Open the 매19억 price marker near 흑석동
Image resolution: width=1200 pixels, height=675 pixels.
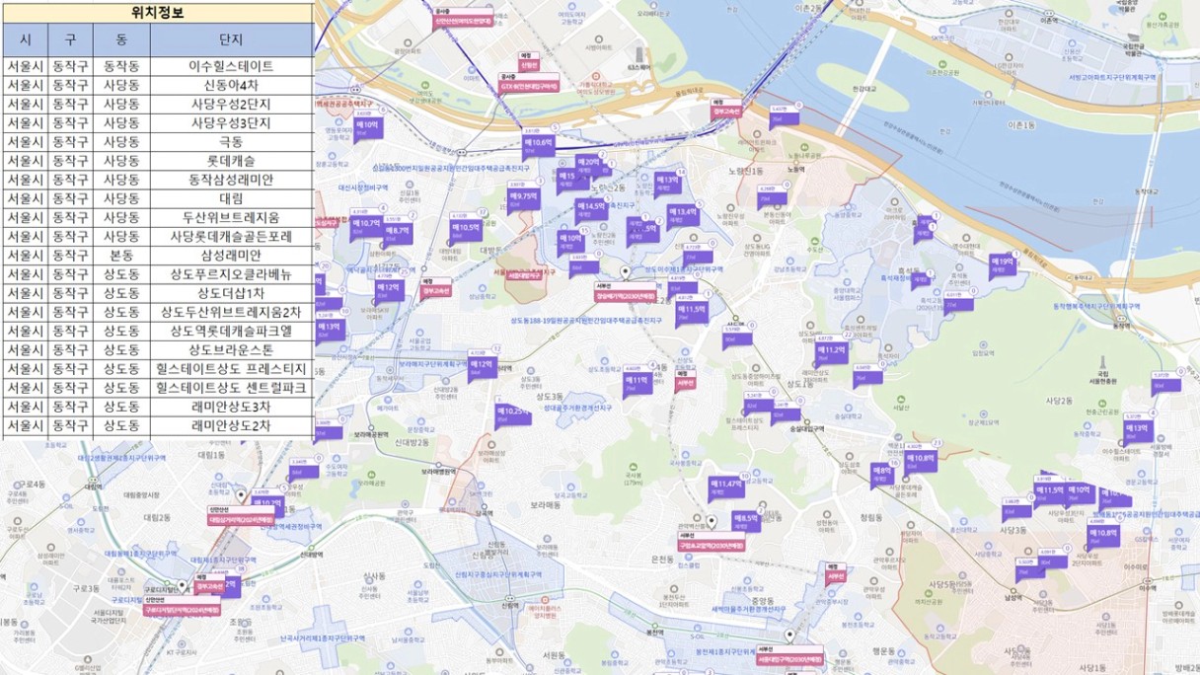coord(1002,263)
